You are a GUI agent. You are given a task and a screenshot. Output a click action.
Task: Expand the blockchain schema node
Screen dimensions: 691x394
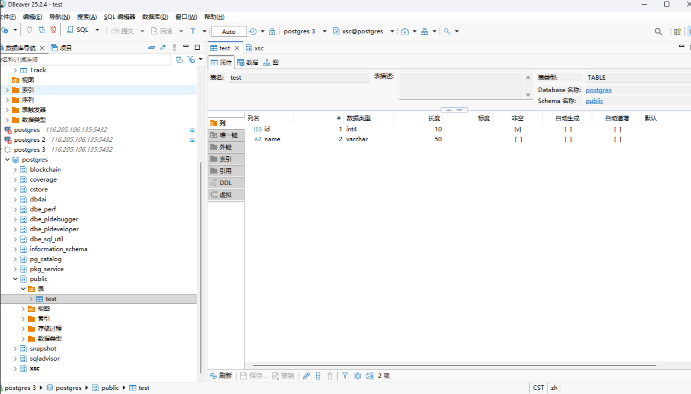pyautogui.click(x=15, y=170)
